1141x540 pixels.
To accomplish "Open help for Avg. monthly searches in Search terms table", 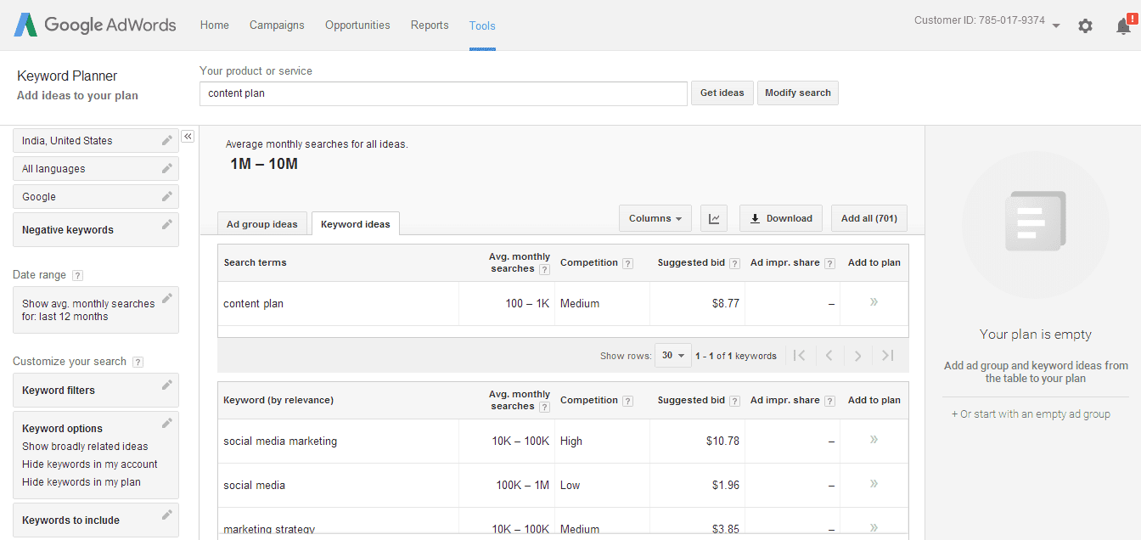I will (544, 269).
